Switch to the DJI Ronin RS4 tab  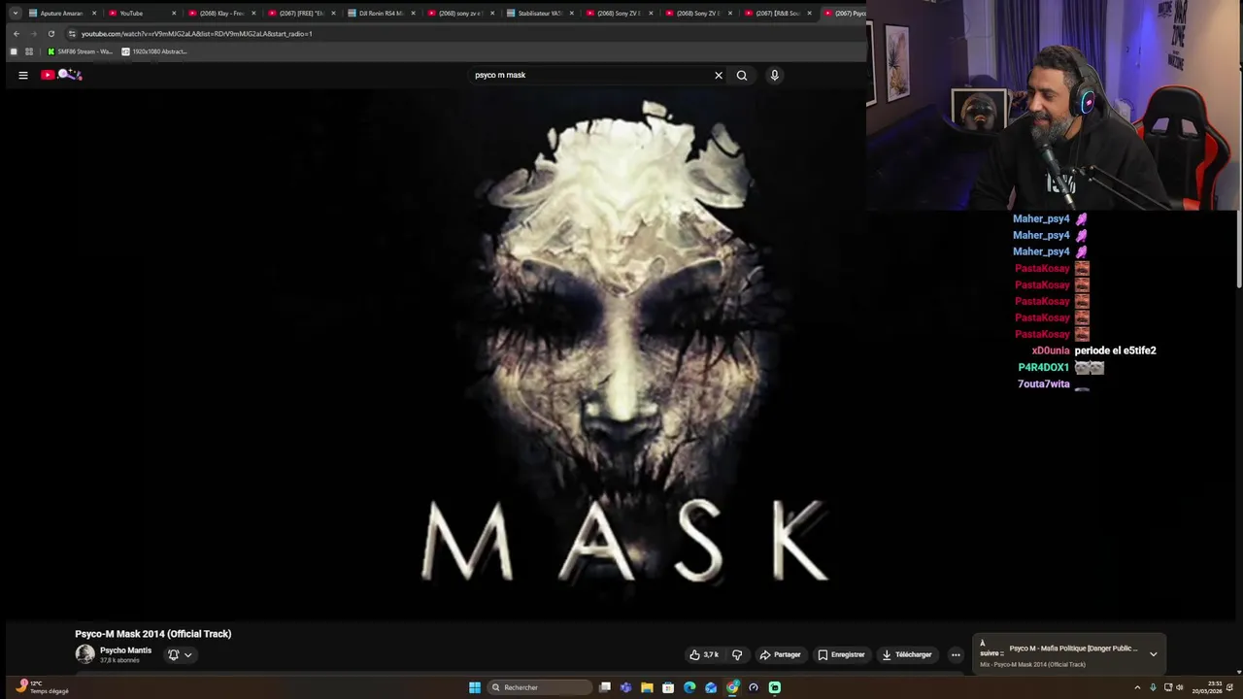[x=381, y=13]
